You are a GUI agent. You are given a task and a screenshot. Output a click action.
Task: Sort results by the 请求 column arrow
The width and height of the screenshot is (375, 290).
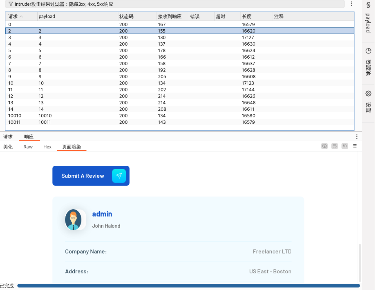(21, 17)
